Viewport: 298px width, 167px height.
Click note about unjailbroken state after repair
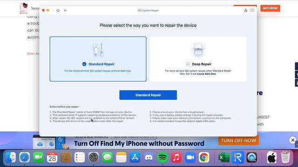pos(87,121)
